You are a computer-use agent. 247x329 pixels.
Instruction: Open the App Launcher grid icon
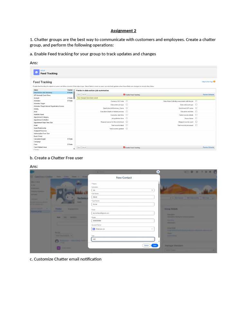pos(32,177)
